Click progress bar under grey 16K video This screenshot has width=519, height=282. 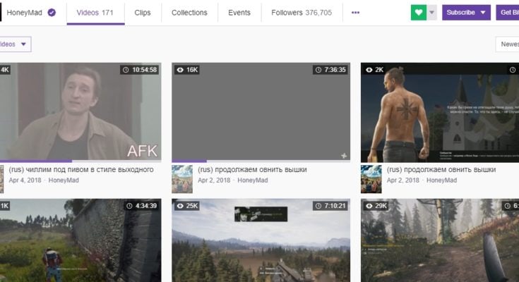pos(261,161)
